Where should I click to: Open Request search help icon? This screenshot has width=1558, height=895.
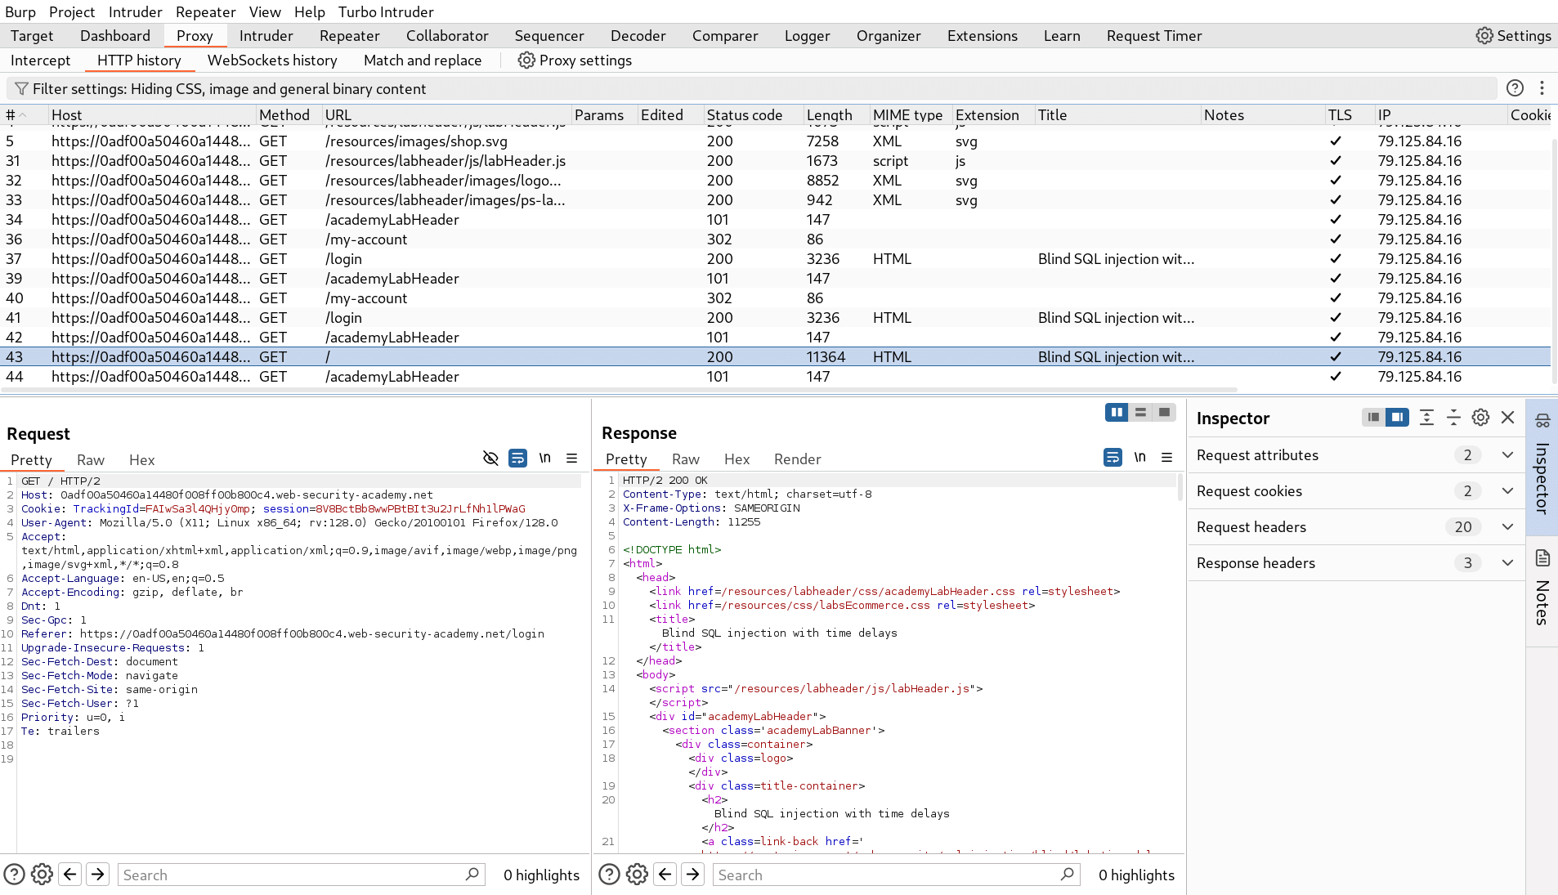[14, 875]
